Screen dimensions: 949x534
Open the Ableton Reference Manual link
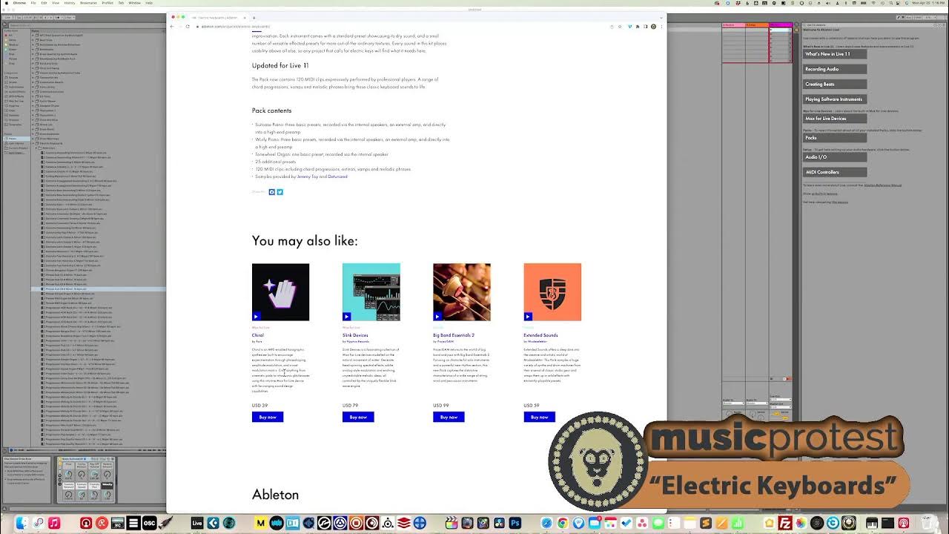pyautogui.click(x=882, y=185)
